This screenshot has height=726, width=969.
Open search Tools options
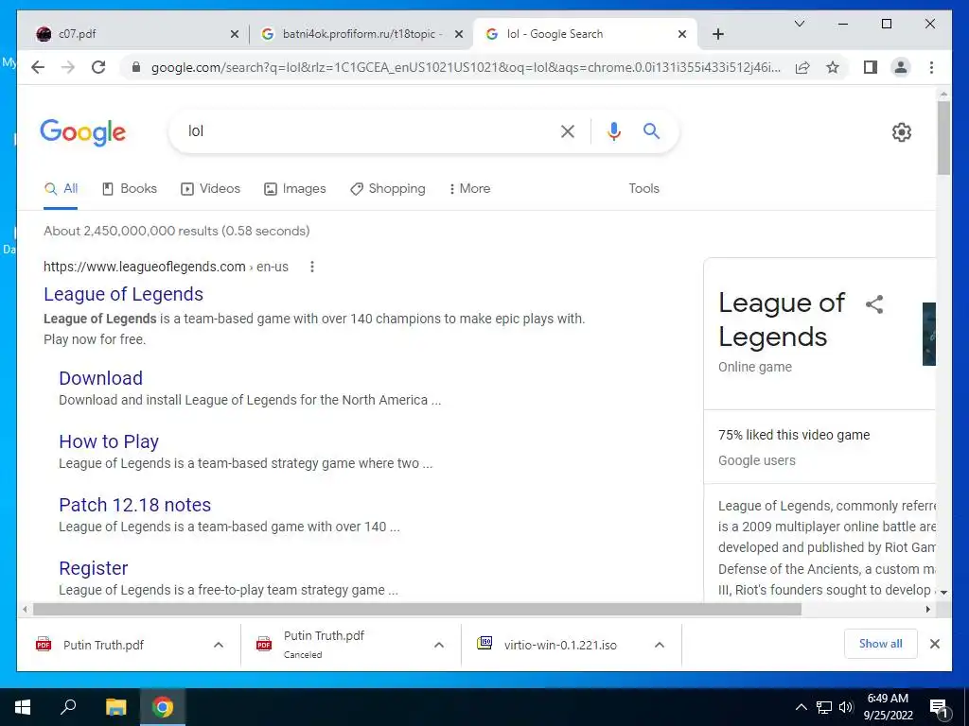(x=643, y=189)
